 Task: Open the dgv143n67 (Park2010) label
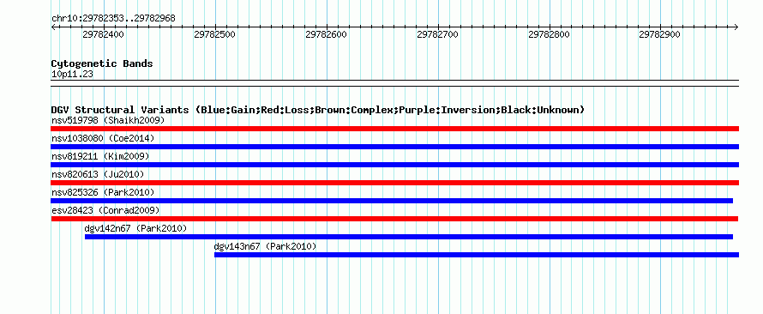265,247
